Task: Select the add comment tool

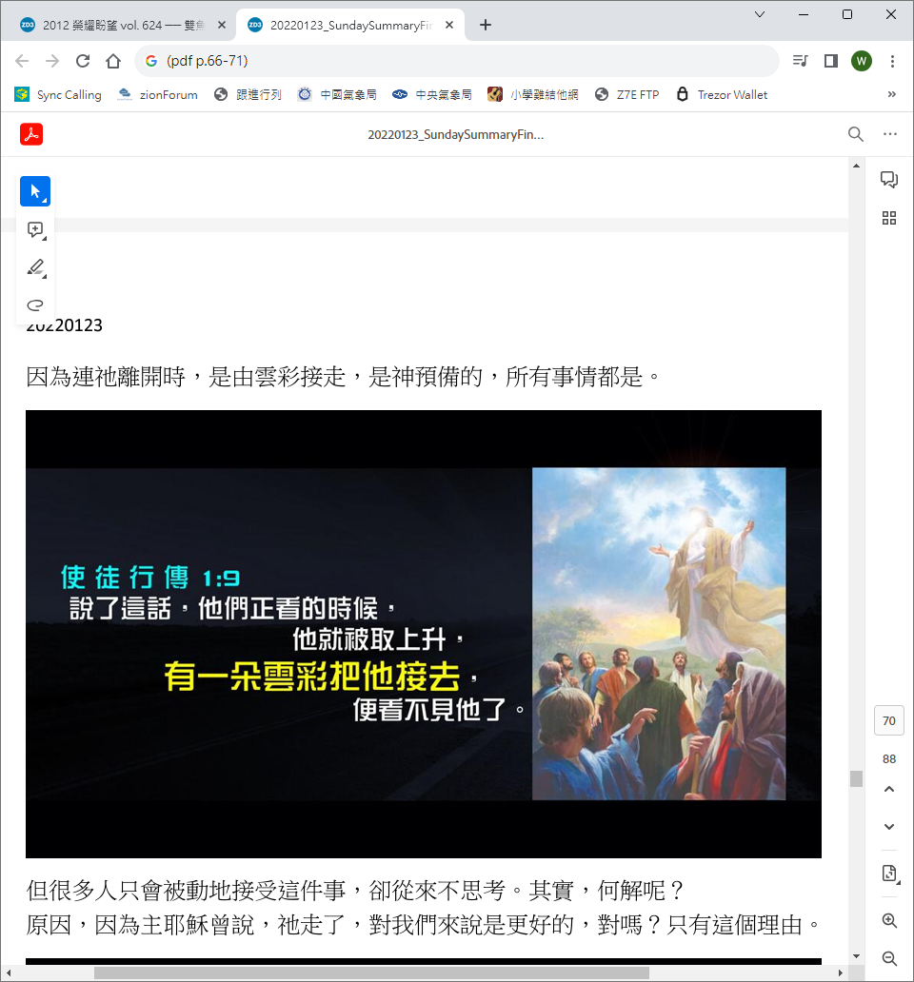Action: (35, 230)
